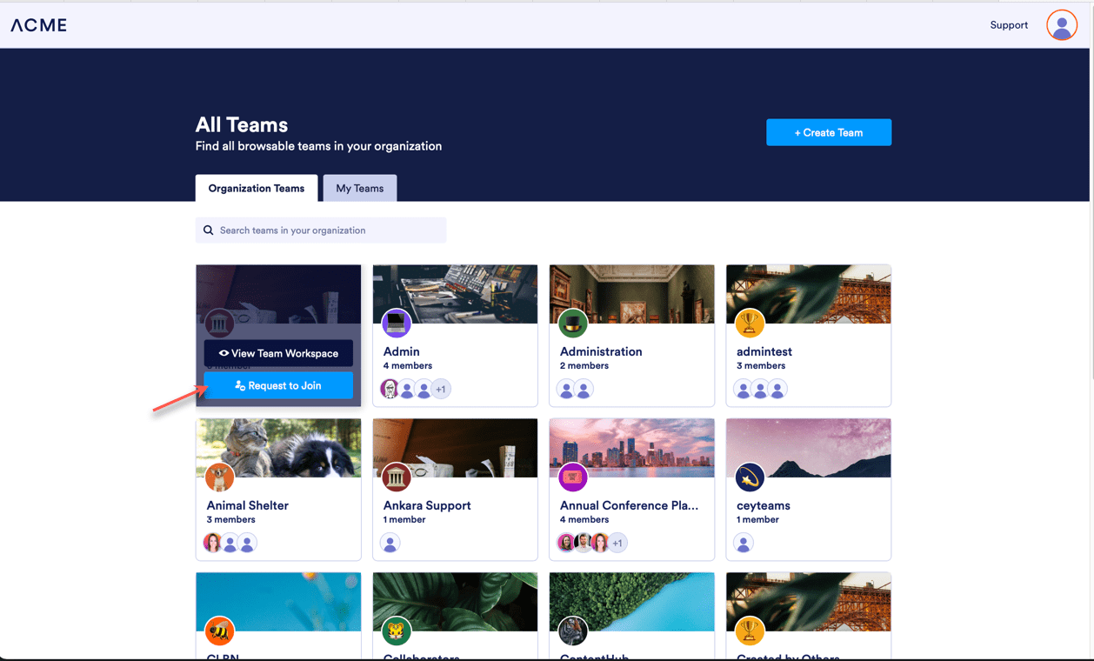Click '4 members' under Annual Conference Pla...
The width and height of the screenshot is (1094, 661).
[584, 520]
